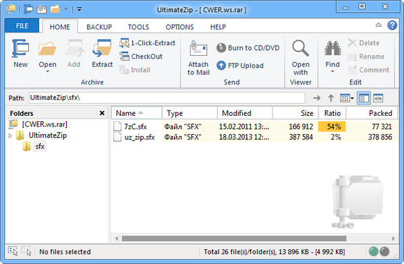Click Attach to Mail icon
Image resolution: width=404 pixels, height=264 pixels.
[x=198, y=48]
